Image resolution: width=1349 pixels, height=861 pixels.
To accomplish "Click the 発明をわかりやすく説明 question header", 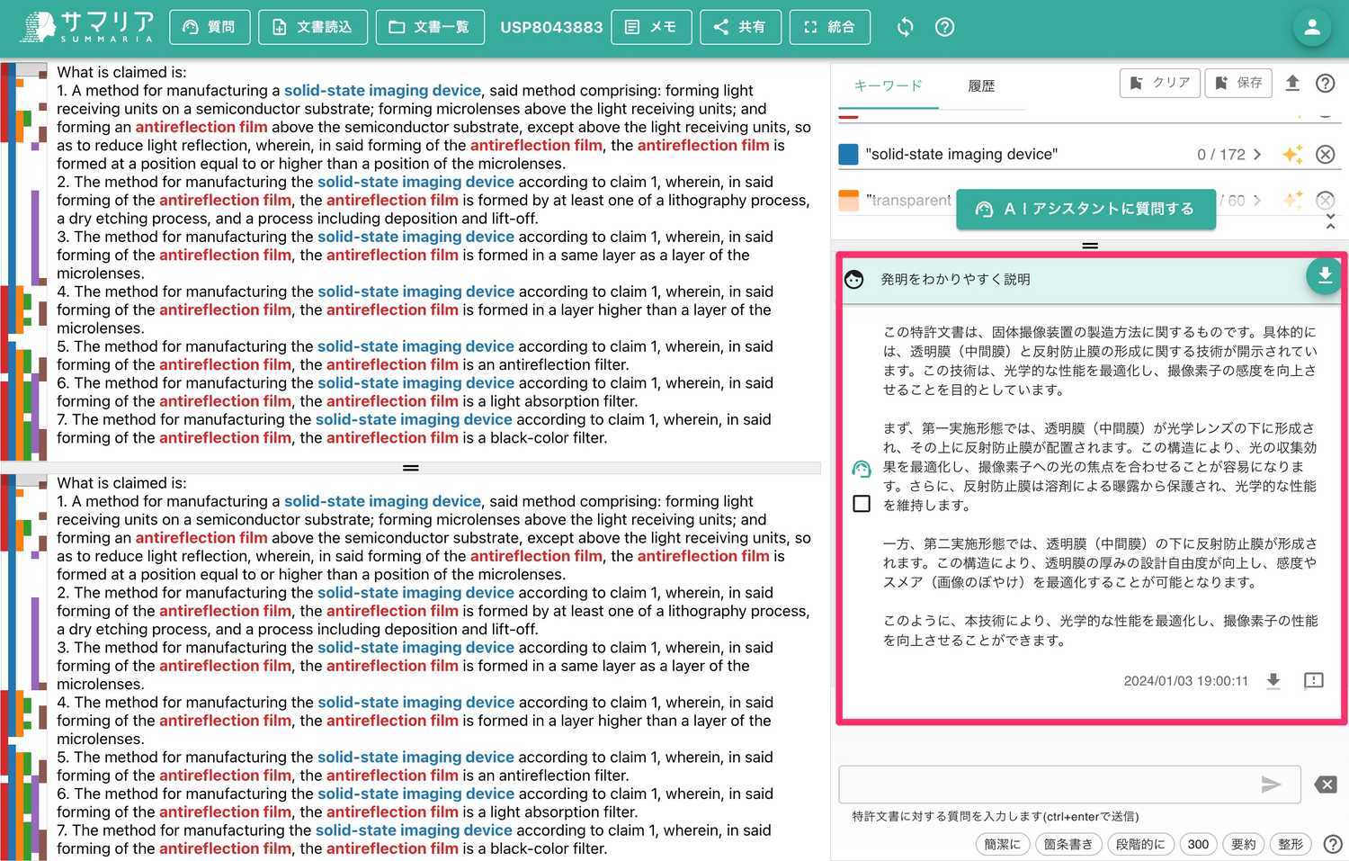I will [955, 279].
